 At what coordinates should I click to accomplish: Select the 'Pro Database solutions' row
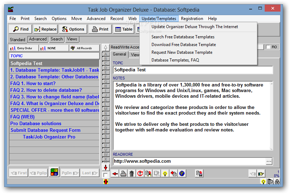click(x=54, y=124)
